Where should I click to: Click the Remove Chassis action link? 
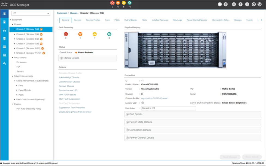point(66,86)
